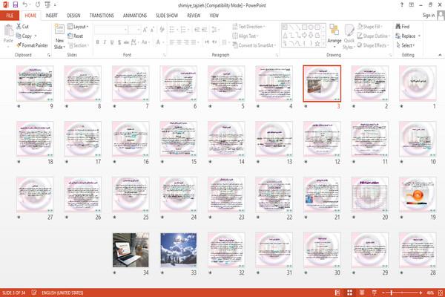Image resolution: width=445 pixels, height=297 pixels.
Task: Toggle text Shadow formatting
Action: click(x=119, y=42)
